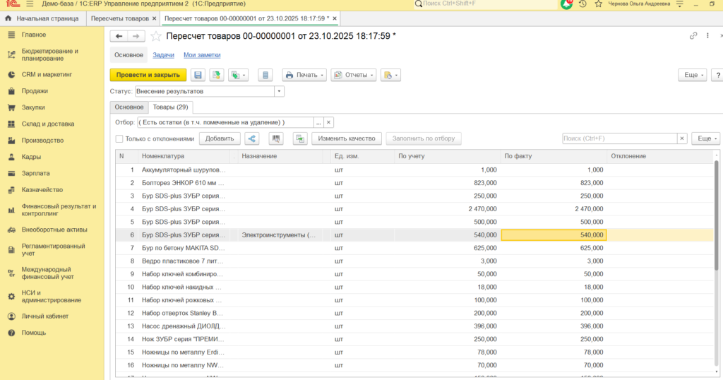
Task: Open the Еще menu above the table
Action: pos(706,138)
